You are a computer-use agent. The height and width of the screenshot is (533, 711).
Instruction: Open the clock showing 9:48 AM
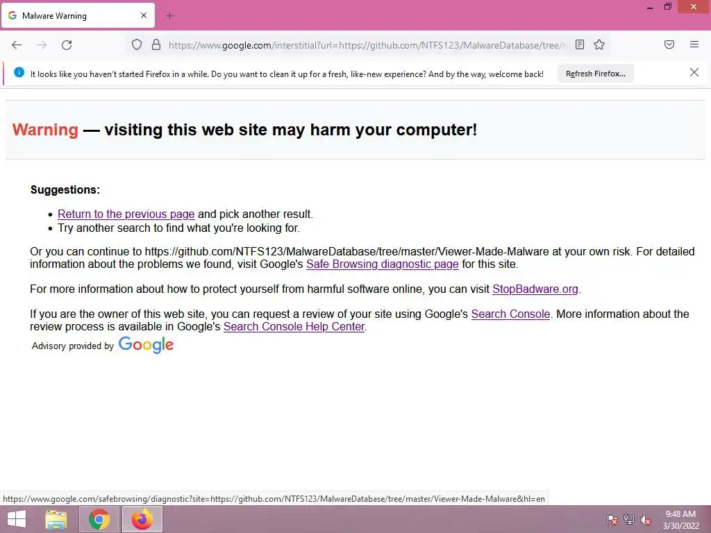pos(680,520)
